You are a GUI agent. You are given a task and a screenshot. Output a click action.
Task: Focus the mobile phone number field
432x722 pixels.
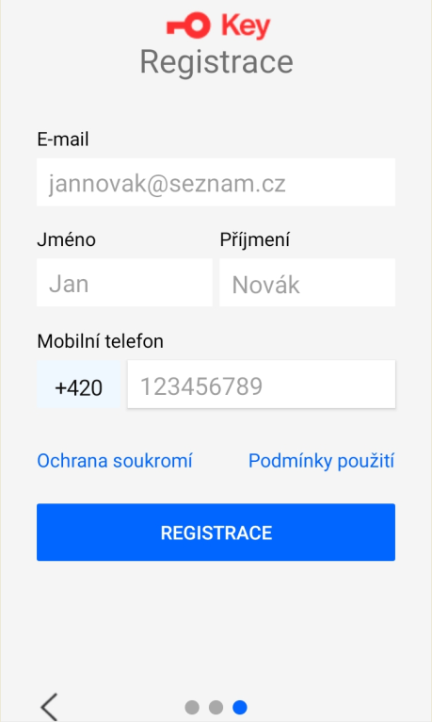pyautogui.click(x=262, y=385)
